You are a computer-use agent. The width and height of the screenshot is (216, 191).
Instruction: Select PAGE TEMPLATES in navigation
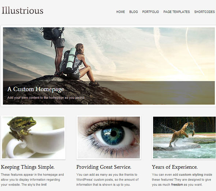click(176, 12)
